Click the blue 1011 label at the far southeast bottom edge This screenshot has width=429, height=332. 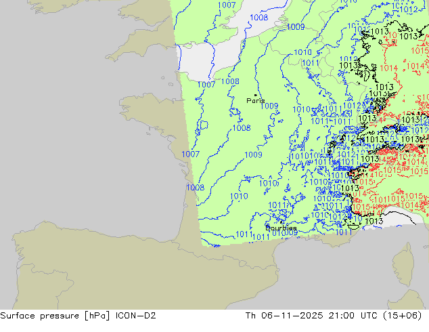pos(344,232)
